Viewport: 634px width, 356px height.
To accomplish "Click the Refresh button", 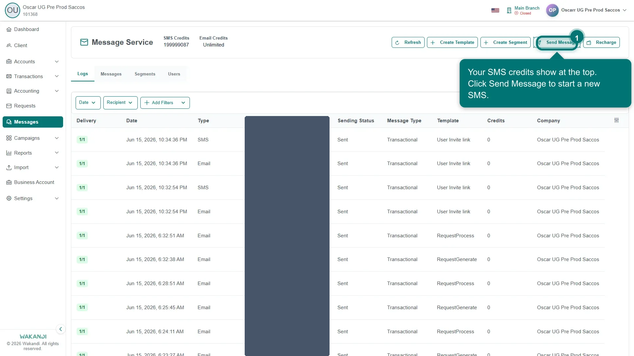I will 408,43.
